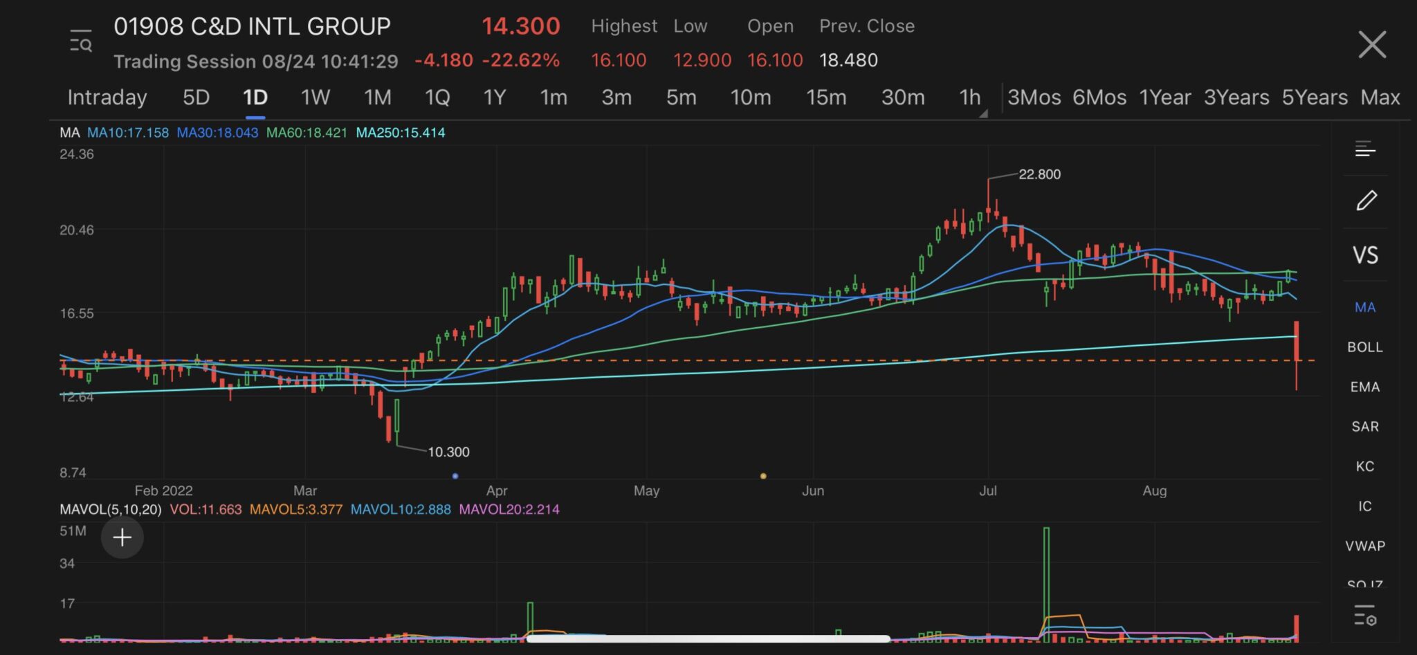The image size is (1417, 655).
Task: Choose the 30m interval
Action: pyautogui.click(x=903, y=98)
